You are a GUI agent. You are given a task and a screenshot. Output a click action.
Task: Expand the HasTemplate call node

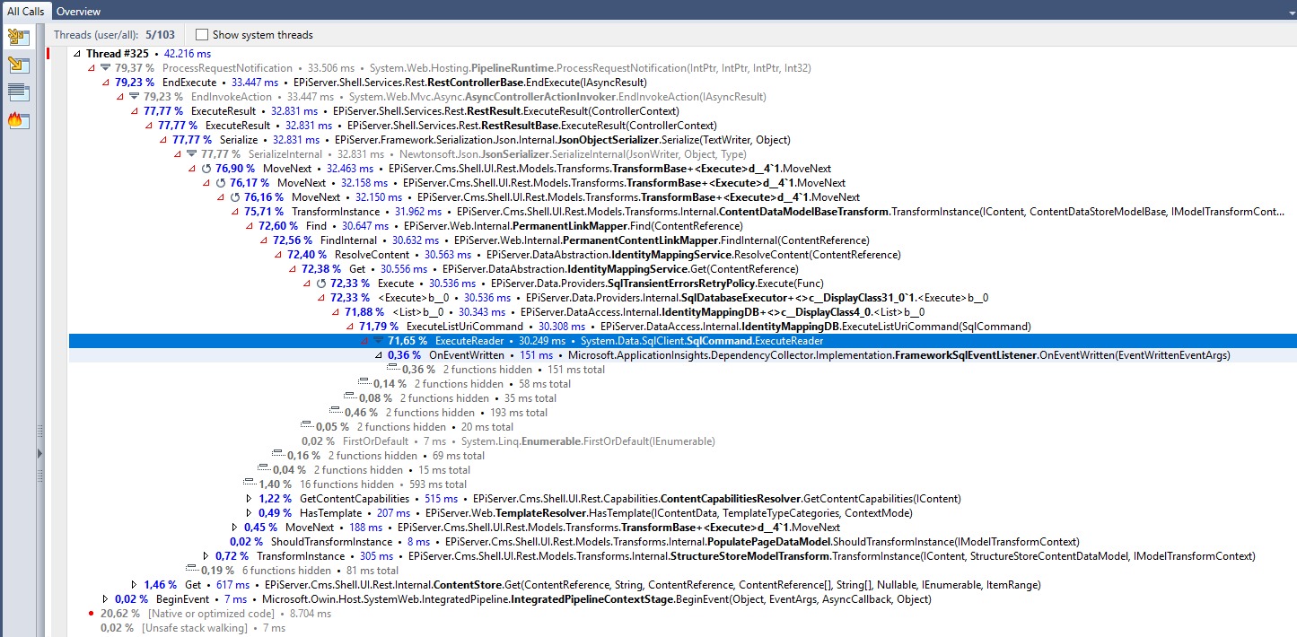coord(250,513)
